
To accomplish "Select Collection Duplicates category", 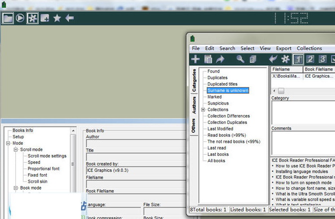I will coord(227,122).
